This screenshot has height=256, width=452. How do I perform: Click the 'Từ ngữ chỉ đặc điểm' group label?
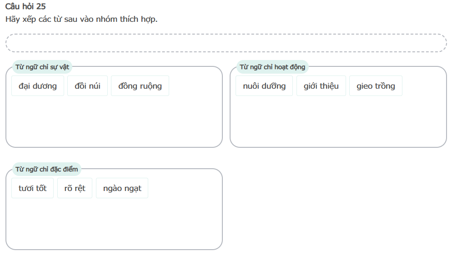point(47,169)
